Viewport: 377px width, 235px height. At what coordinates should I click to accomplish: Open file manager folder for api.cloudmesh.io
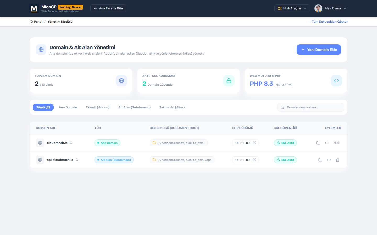coord(320,160)
